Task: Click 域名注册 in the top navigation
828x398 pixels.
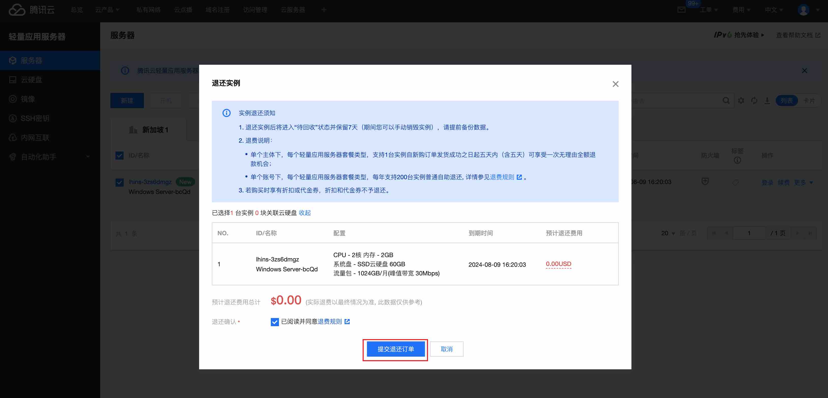Action: (217, 10)
